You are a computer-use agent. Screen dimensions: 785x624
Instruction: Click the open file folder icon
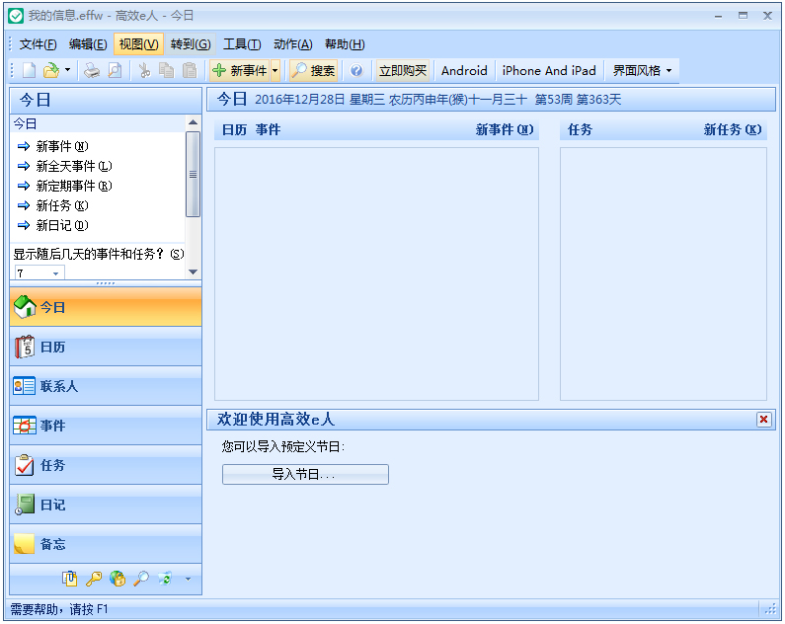click(51, 70)
